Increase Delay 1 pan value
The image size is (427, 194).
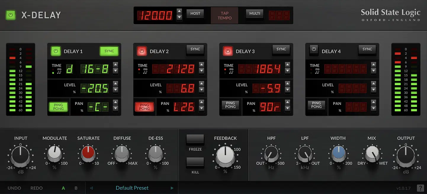click(x=115, y=102)
